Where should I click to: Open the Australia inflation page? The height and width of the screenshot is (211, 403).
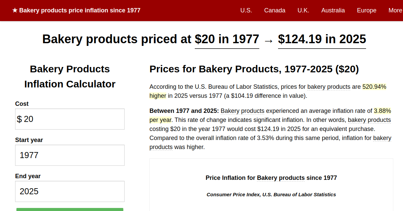tap(333, 10)
